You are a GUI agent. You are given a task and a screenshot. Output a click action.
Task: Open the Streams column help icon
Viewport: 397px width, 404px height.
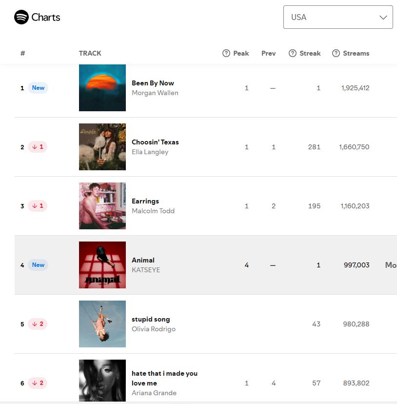click(x=336, y=53)
